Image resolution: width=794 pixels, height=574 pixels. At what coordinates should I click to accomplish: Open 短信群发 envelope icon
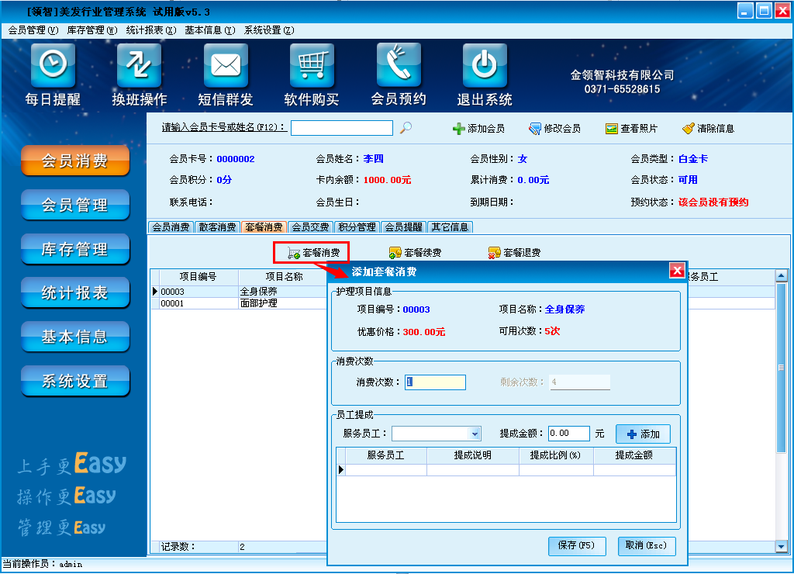pos(226,65)
